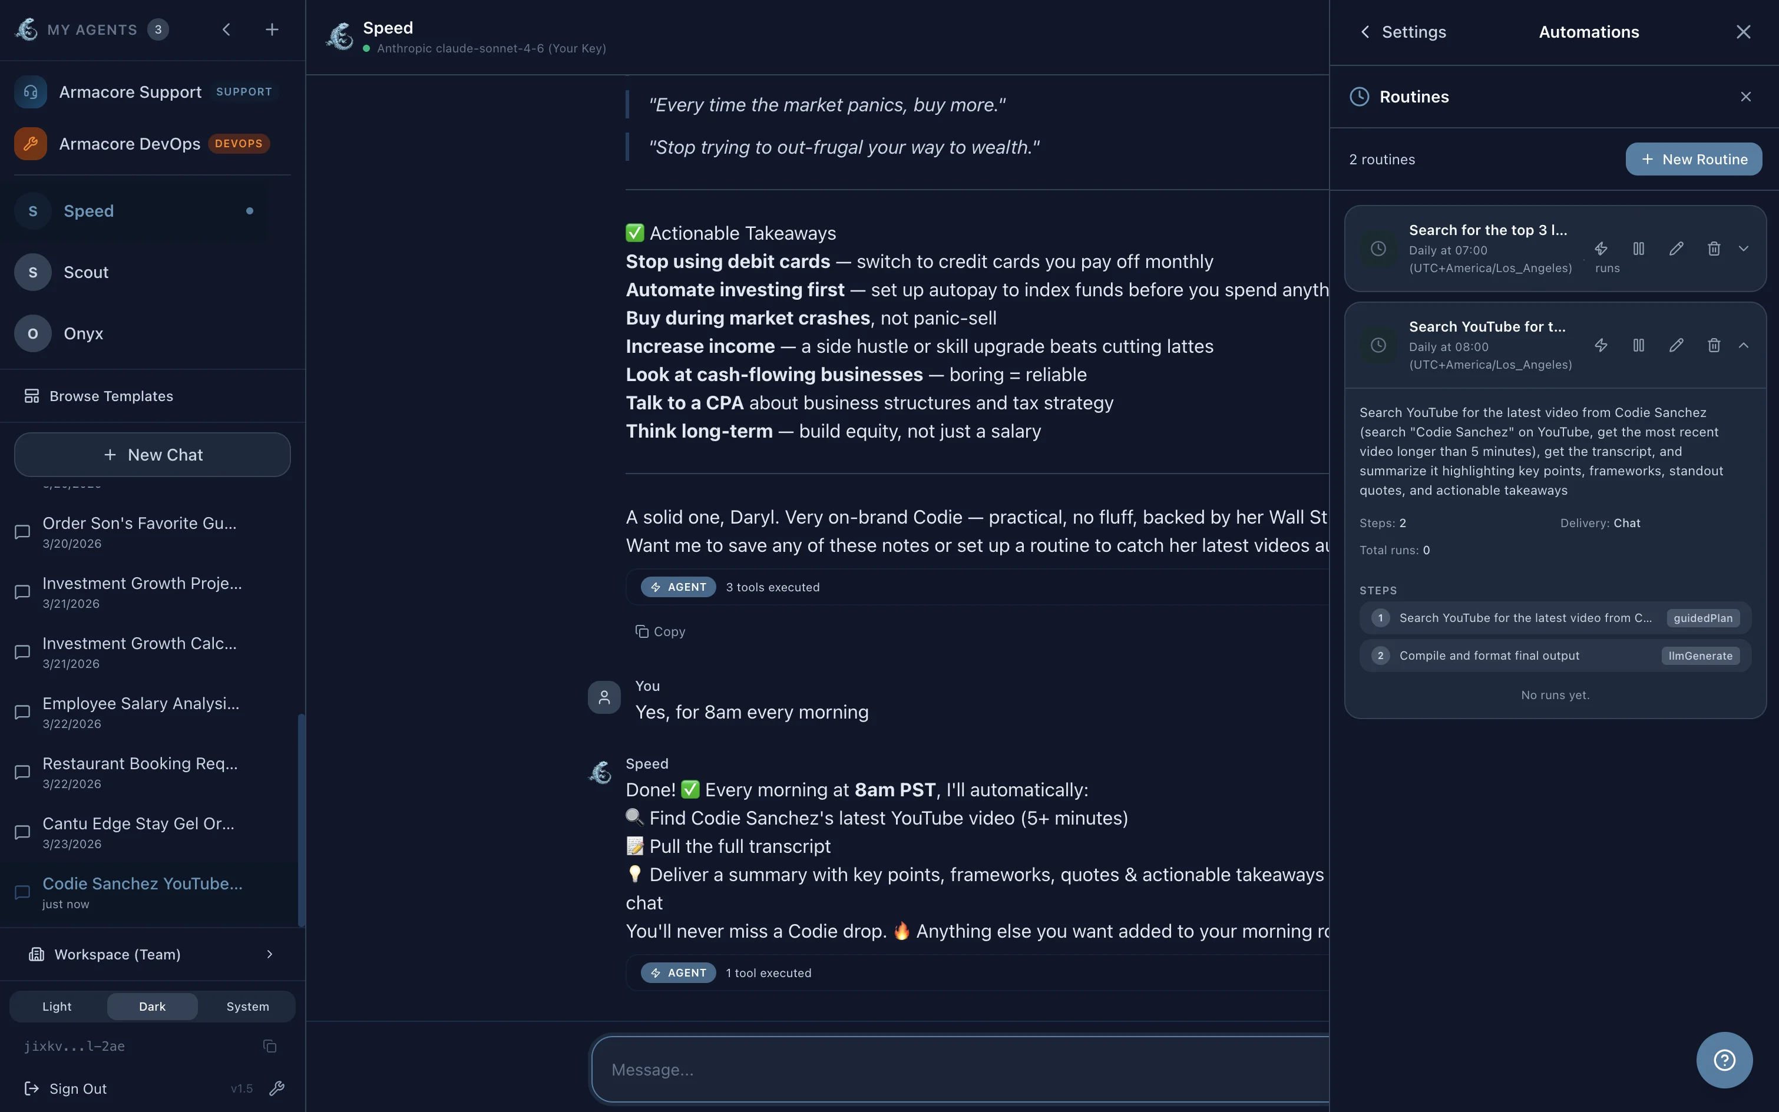Run the first routine now via lightning icon
Image resolution: width=1779 pixels, height=1112 pixels.
[1601, 249]
